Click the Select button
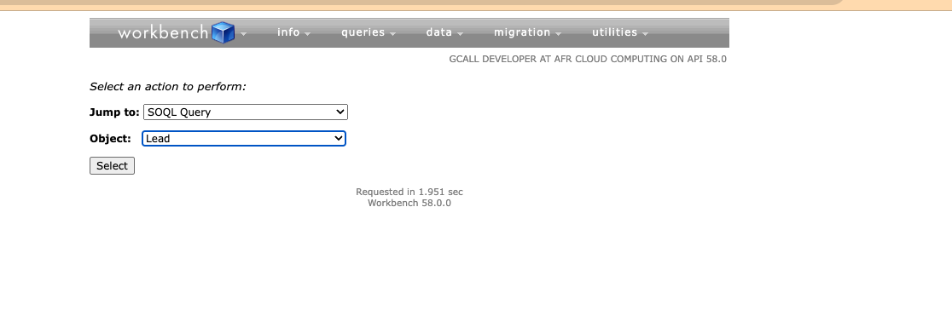The image size is (952, 322). point(112,165)
